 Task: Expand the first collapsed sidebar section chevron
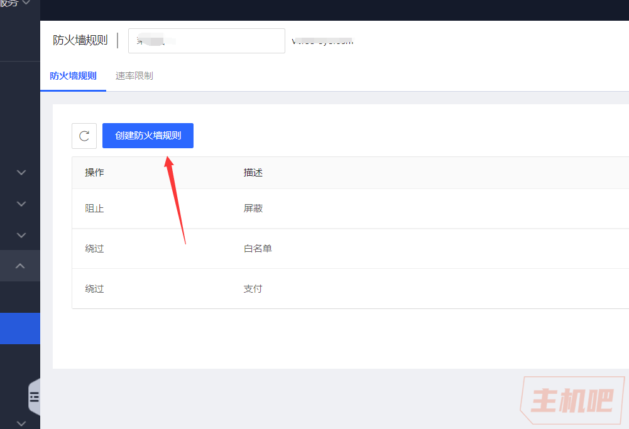click(21, 172)
